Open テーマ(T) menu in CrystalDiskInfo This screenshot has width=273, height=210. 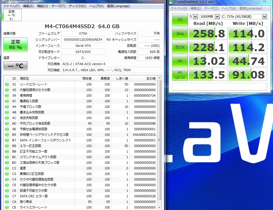pos(58,6)
